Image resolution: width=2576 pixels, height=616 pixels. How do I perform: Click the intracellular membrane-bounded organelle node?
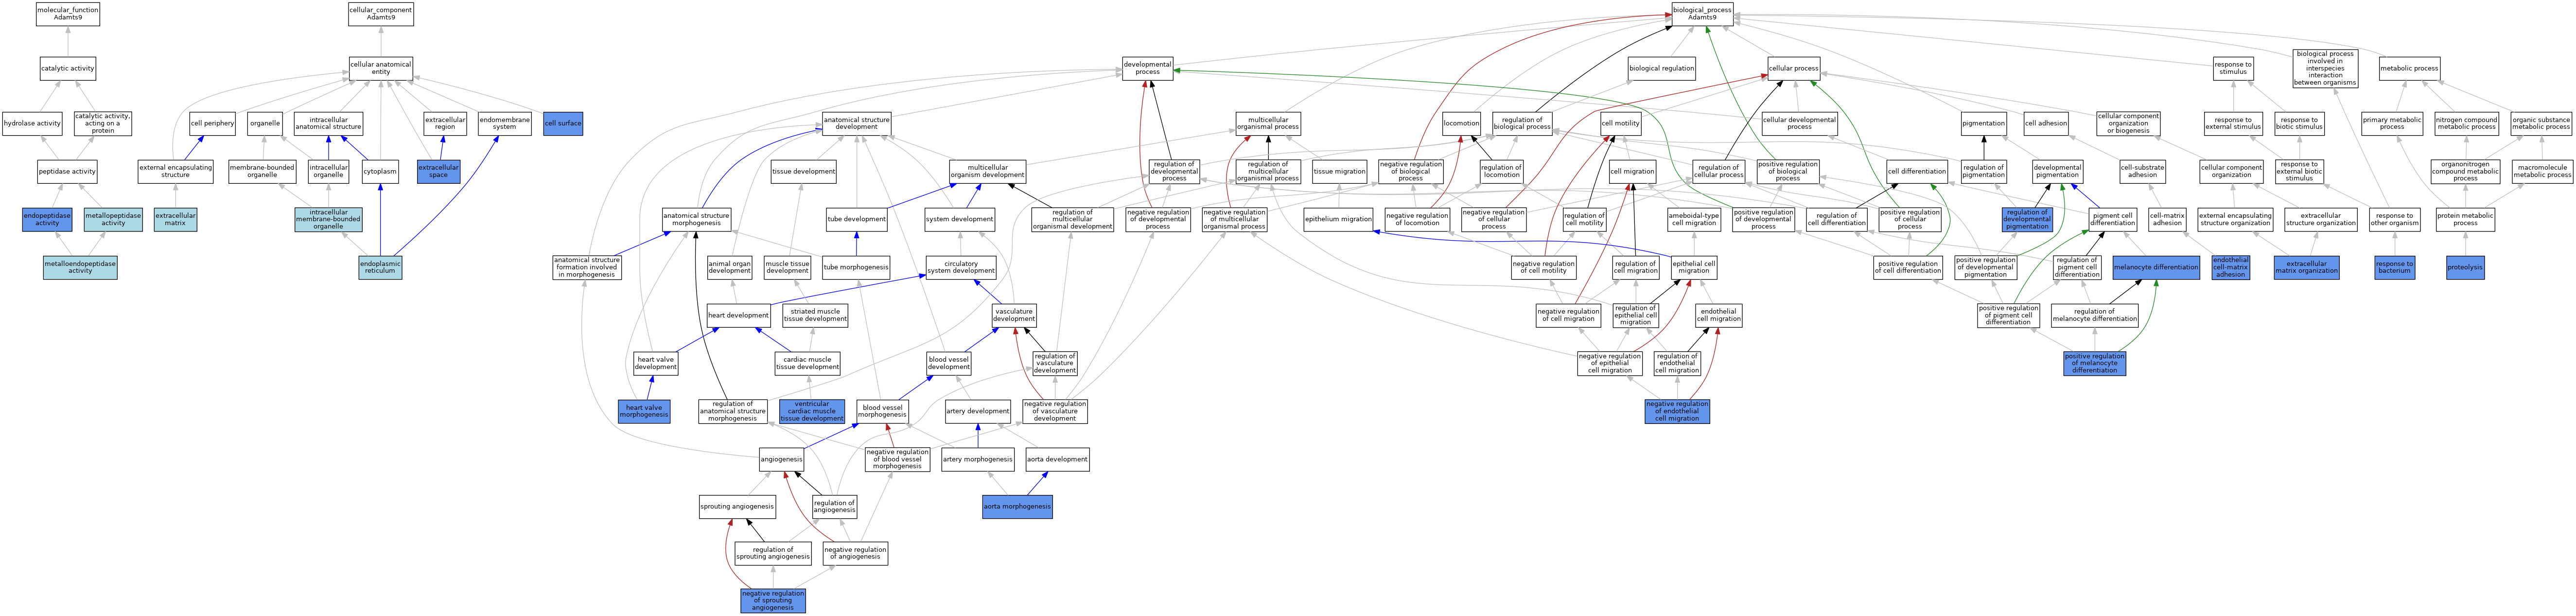click(x=328, y=220)
